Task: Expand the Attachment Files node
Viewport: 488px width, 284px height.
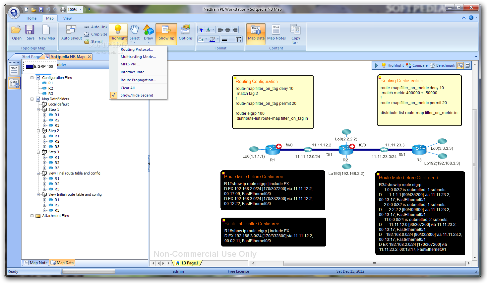Action: pos(32,216)
